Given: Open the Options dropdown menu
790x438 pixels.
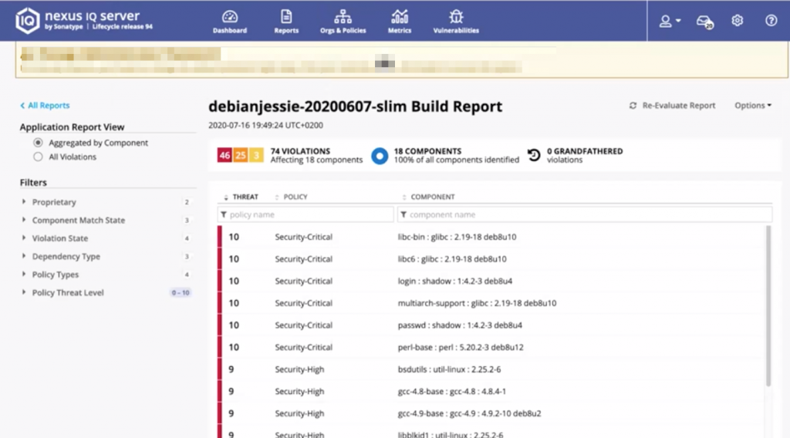Looking at the screenshot, I should [753, 106].
